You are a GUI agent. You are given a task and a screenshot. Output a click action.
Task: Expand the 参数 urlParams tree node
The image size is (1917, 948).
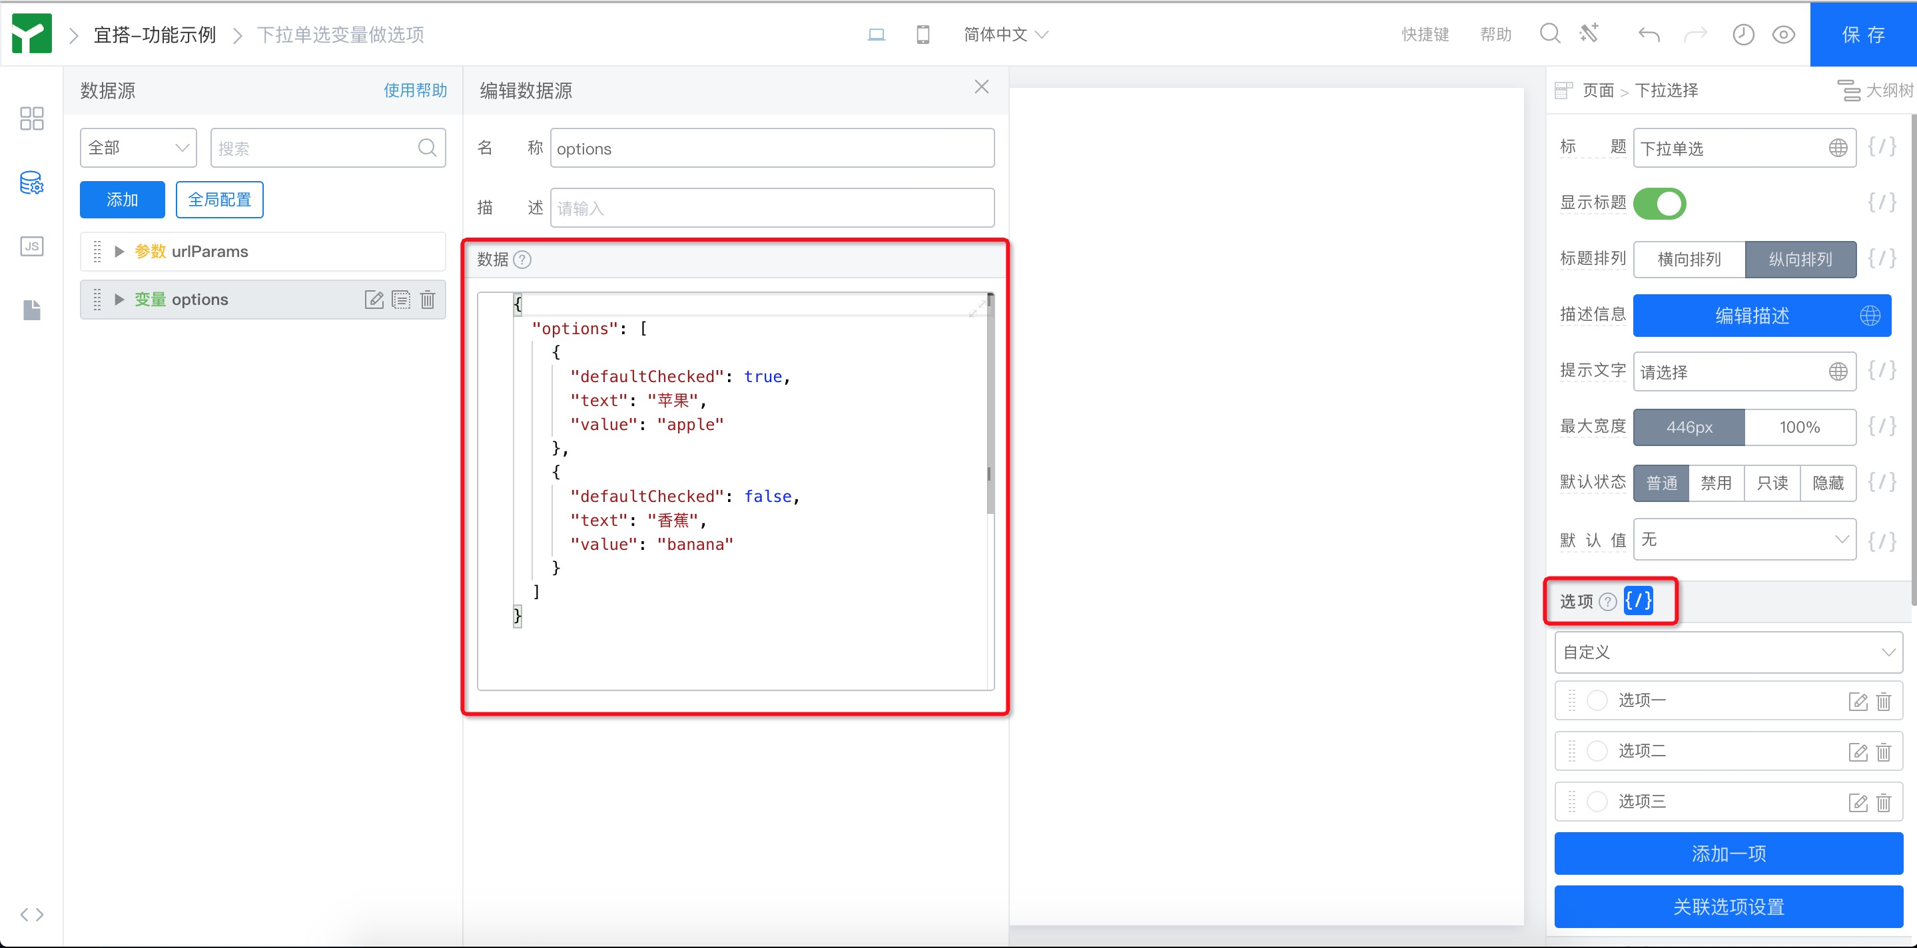point(119,252)
